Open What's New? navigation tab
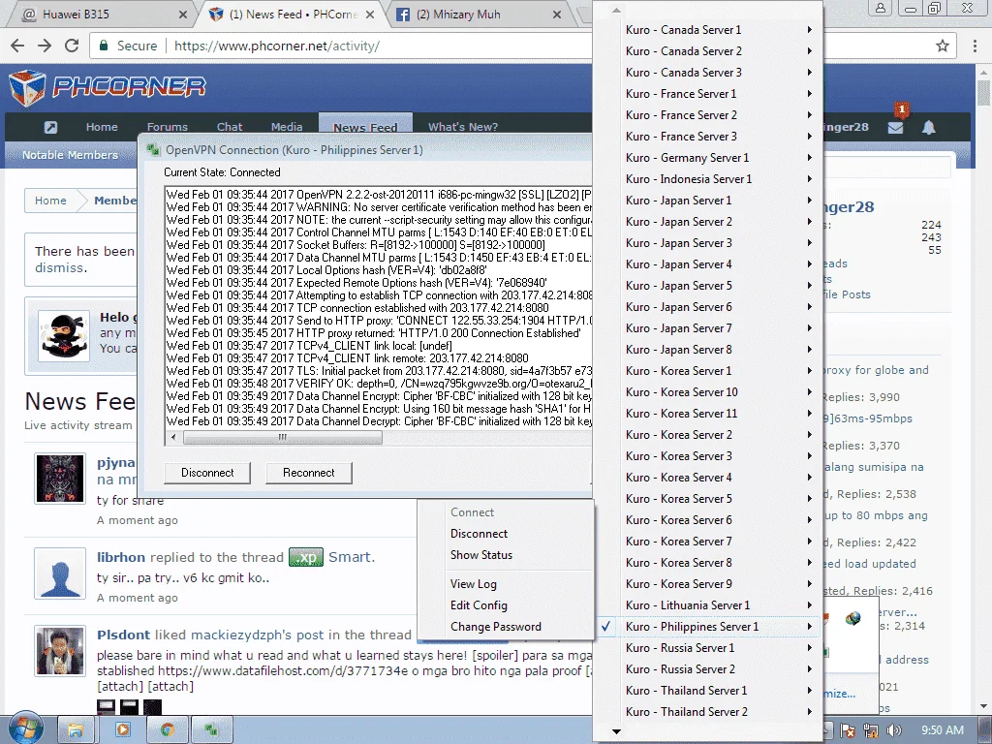Image resolution: width=992 pixels, height=744 pixels. (463, 127)
